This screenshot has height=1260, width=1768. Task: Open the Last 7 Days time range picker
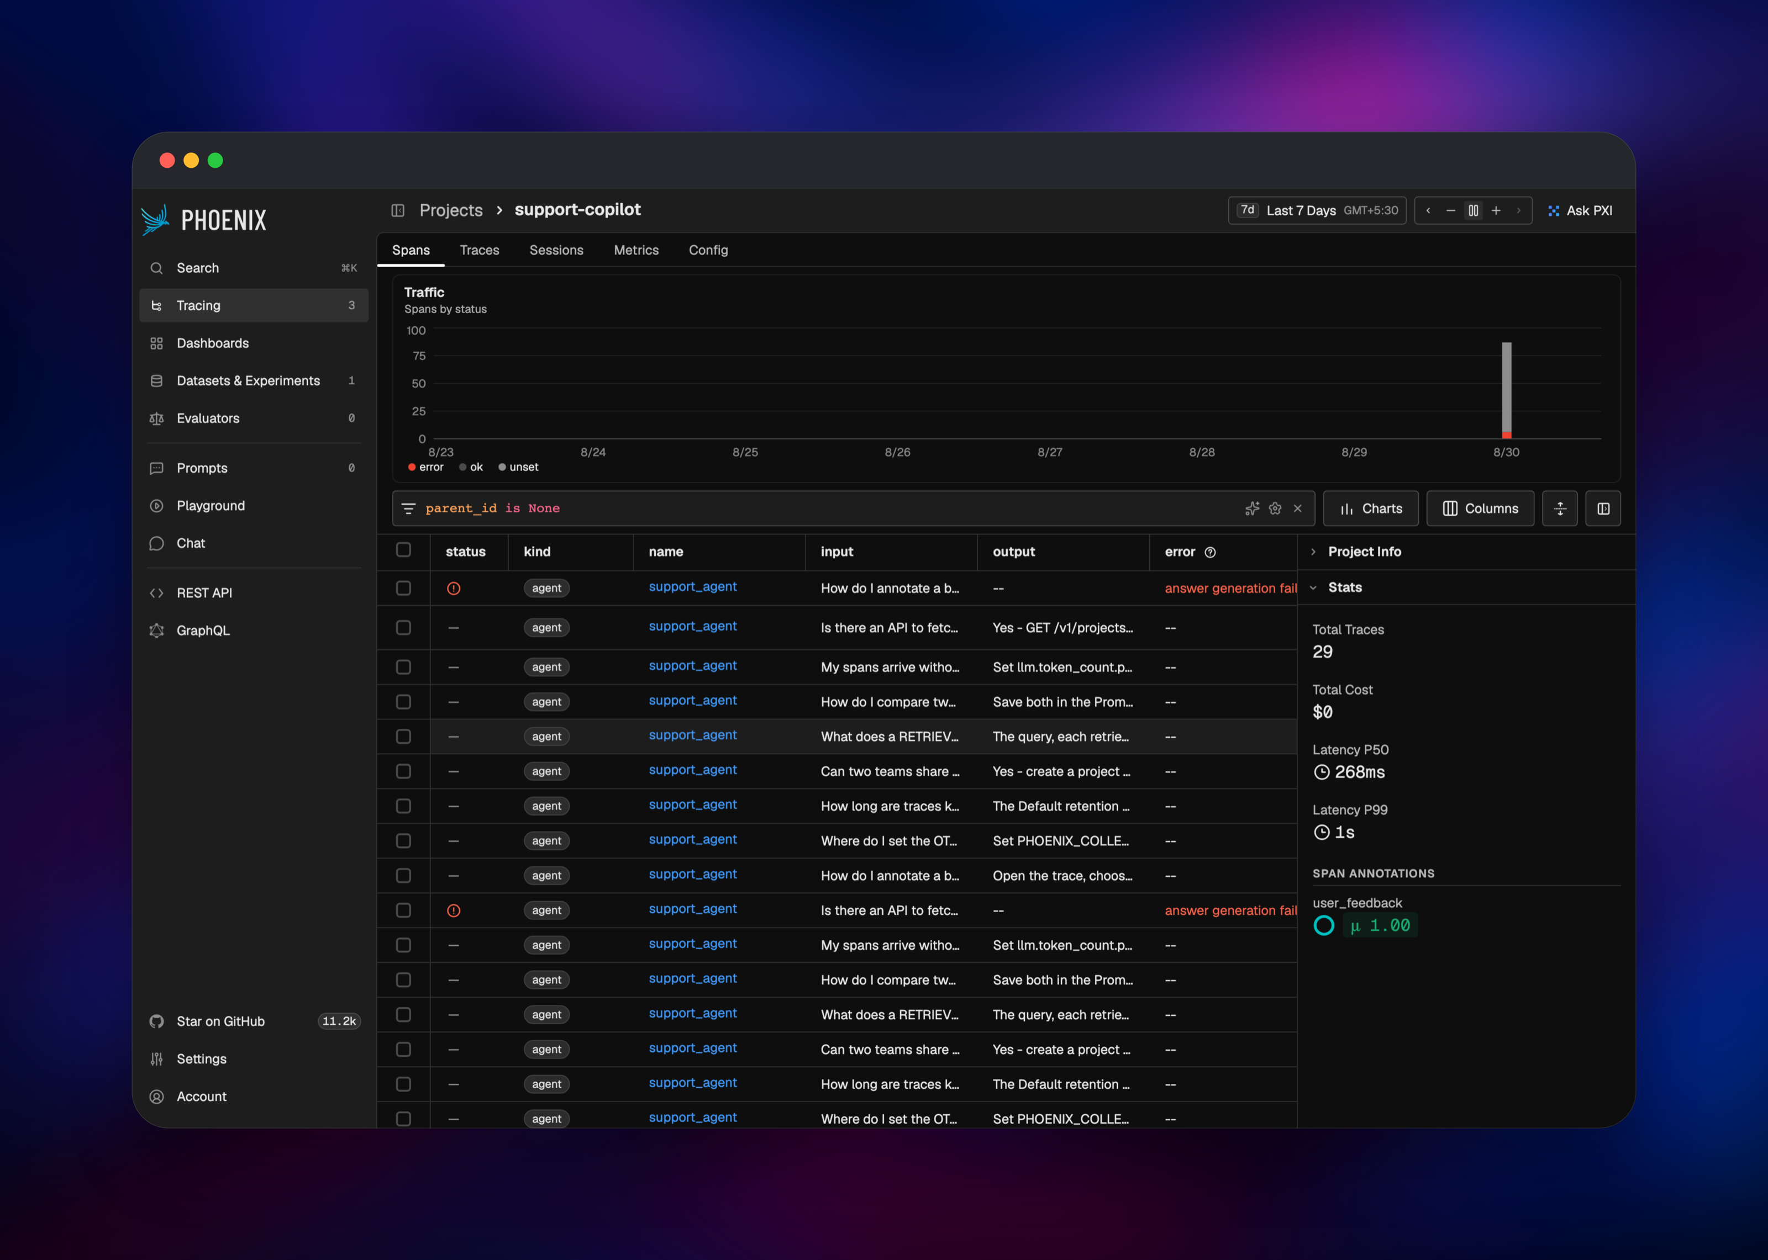1317,210
